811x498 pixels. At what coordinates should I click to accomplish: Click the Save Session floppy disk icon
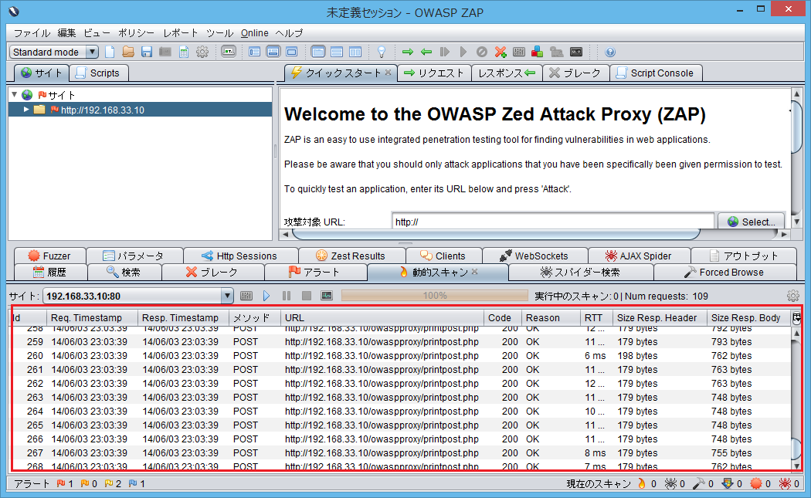click(147, 52)
